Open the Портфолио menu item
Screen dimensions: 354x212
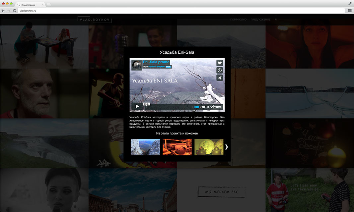(238, 20)
